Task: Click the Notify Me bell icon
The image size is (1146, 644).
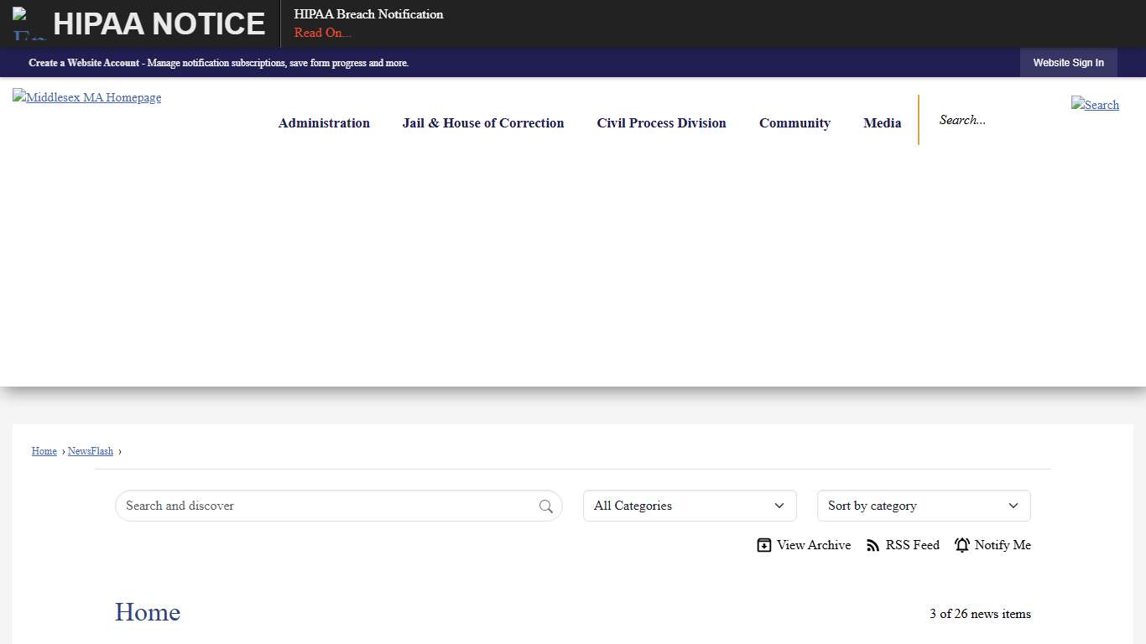Action: tap(961, 545)
